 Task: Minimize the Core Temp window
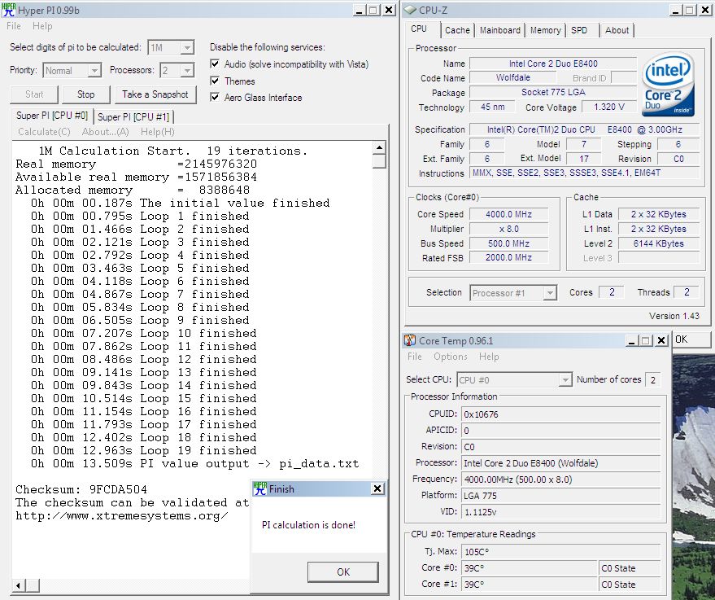coord(631,340)
